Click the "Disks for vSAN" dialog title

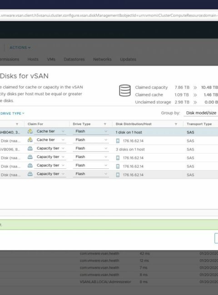pos(24,76)
